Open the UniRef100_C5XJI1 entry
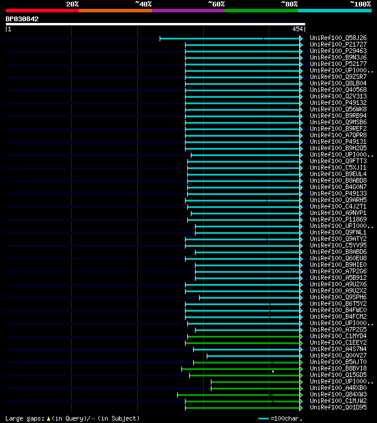Screen dimensions: 377x423 pyautogui.click(x=338, y=167)
